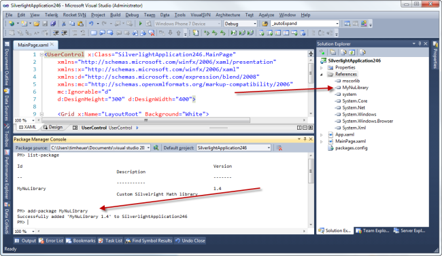The image size is (442, 256).
Task: Switch to Team Explorer tab
Action: (373, 230)
